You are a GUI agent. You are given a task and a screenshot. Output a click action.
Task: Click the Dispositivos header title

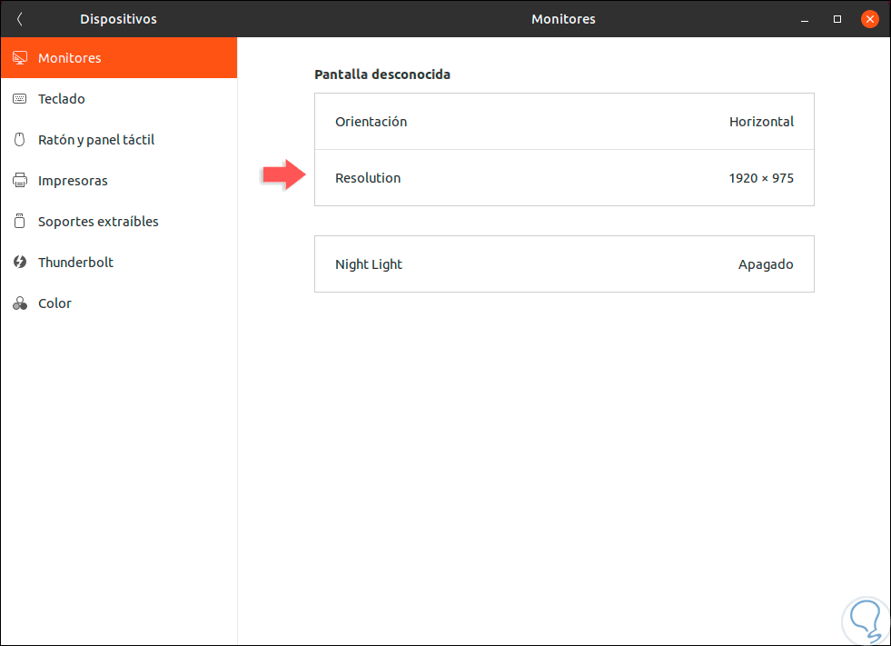pos(118,19)
